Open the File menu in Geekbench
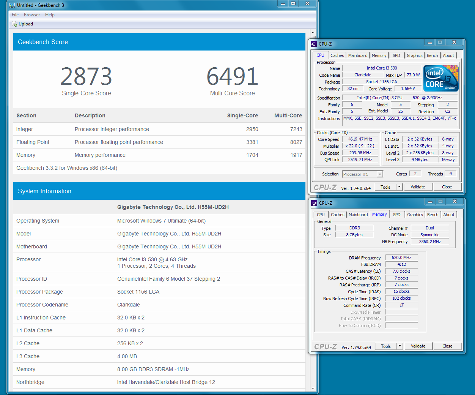 (x=15, y=15)
